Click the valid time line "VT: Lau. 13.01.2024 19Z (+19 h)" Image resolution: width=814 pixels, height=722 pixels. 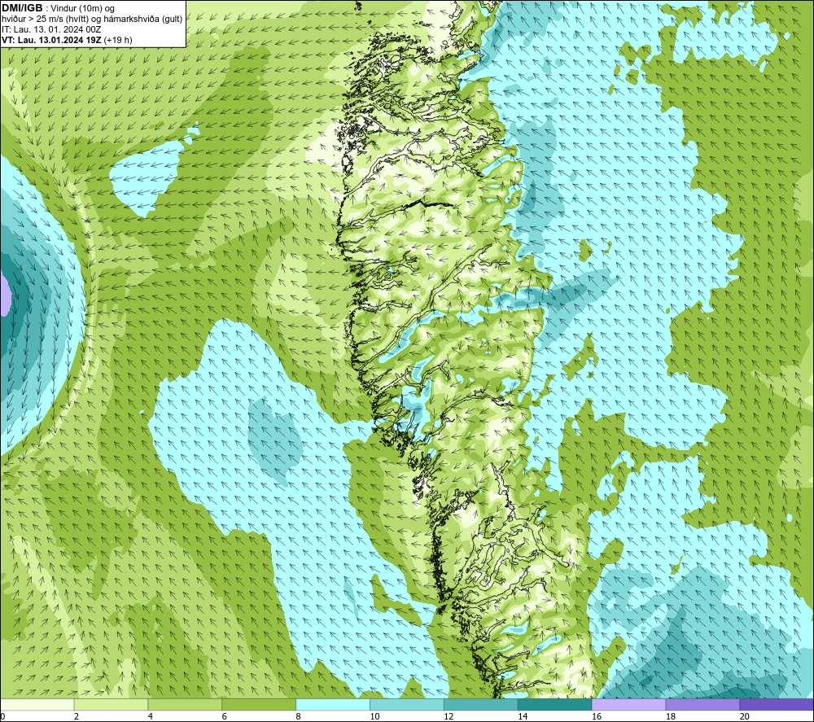[x=67, y=40]
